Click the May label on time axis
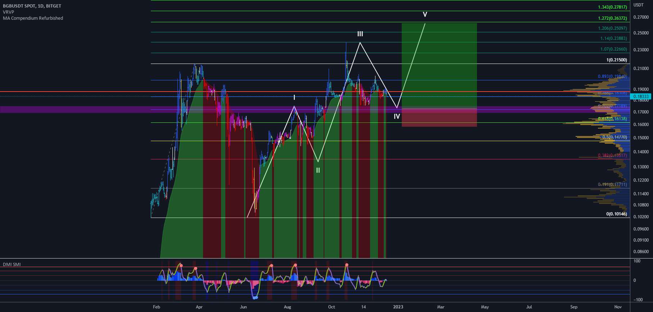 (485, 307)
